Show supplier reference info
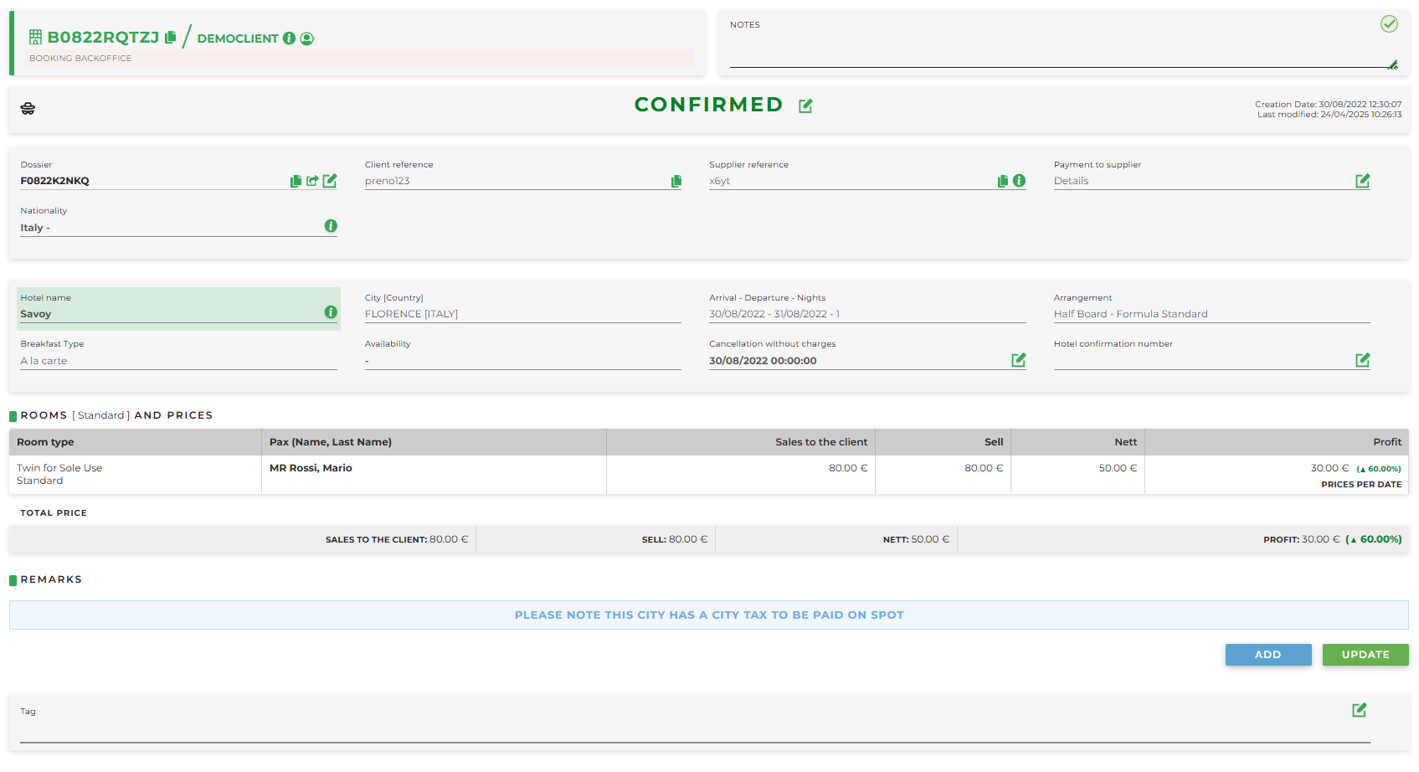1419x772 pixels. 1019,181
